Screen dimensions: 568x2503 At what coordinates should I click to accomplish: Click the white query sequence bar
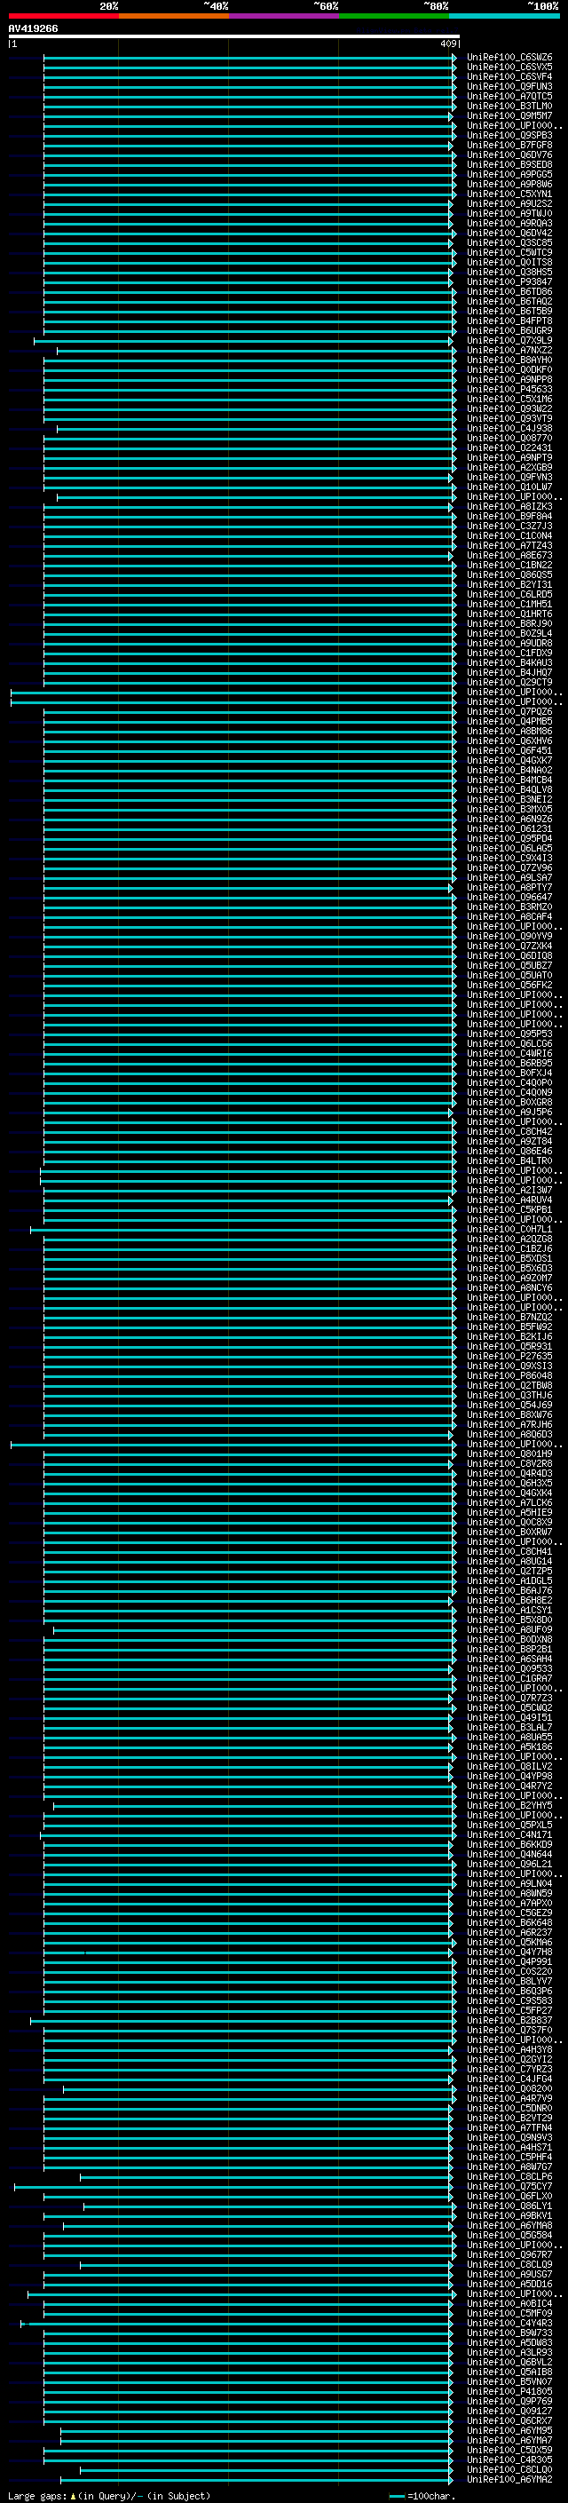pos(233,37)
